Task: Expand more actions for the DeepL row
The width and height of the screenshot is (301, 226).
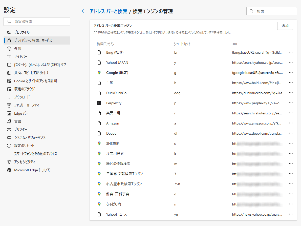Action: pos(291,133)
